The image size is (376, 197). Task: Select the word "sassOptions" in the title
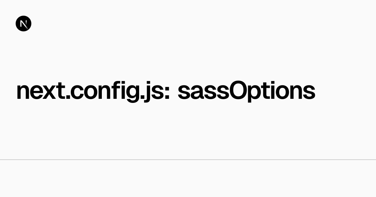pos(246,91)
